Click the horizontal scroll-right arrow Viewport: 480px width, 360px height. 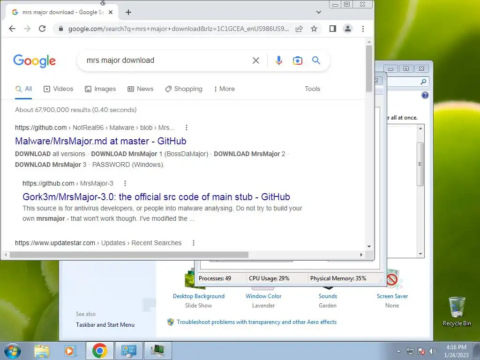pyautogui.click(x=361, y=255)
